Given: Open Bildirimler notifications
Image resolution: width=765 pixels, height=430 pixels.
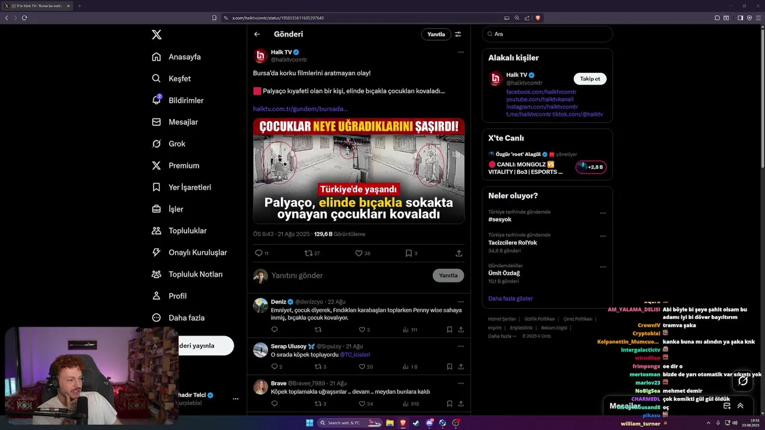Looking at the screenshot, I should (x=178, y=100).
